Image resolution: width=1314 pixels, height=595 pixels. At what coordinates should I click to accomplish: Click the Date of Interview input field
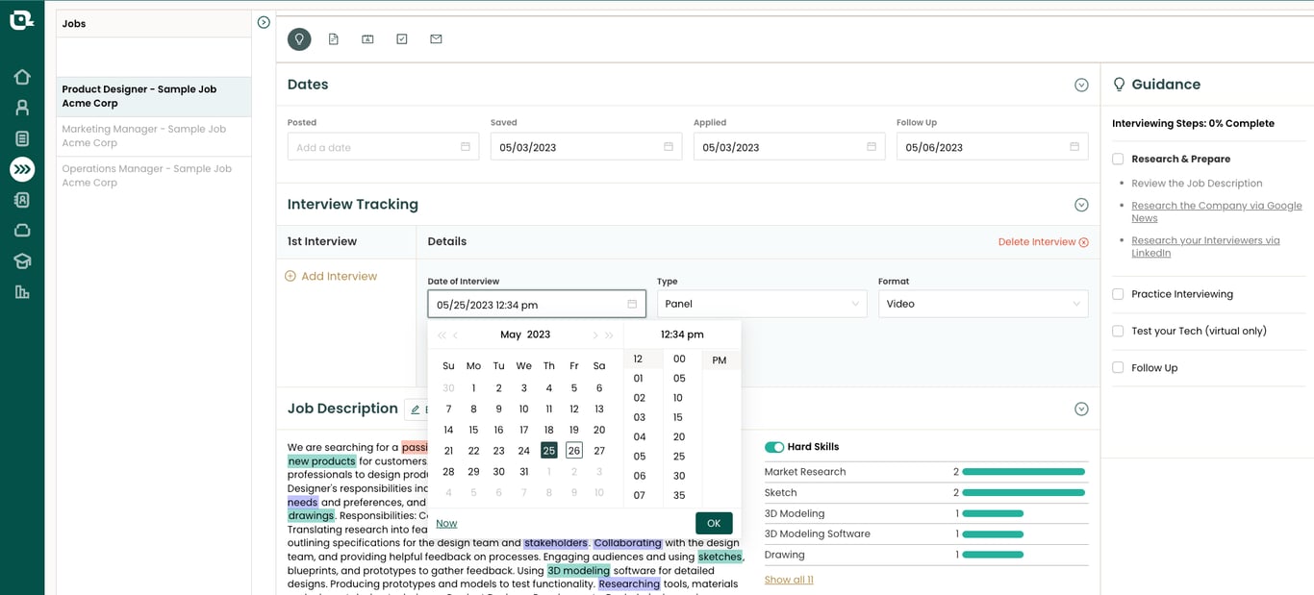tap(537, 304)
